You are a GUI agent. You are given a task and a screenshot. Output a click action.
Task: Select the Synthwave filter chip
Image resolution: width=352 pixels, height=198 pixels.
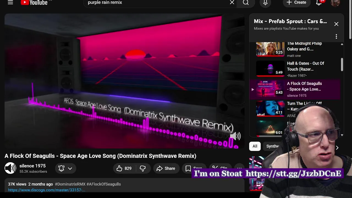click(x=272, y=146)
